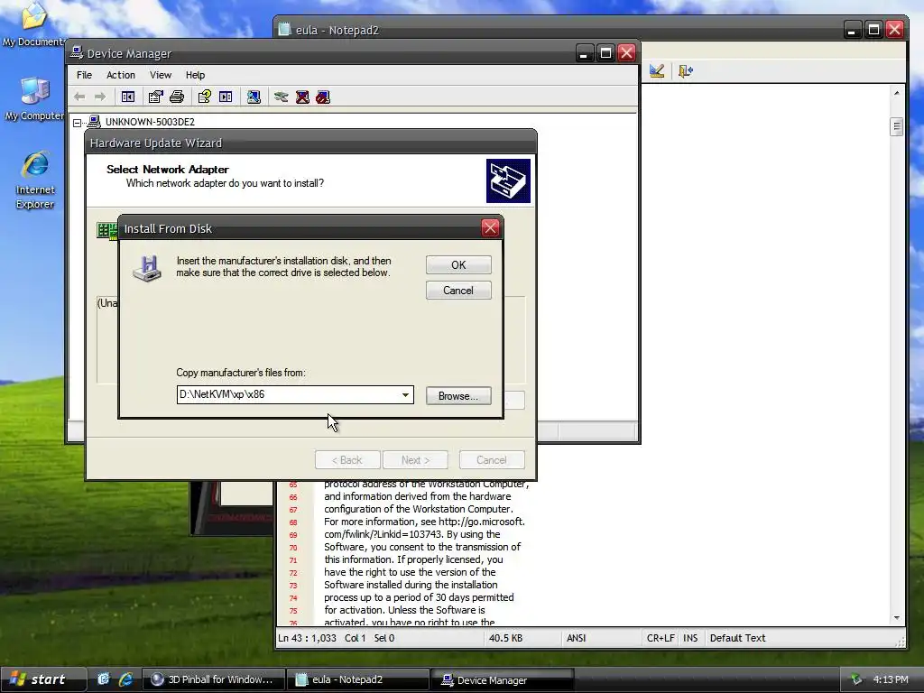This screenshot has width=924, height=693.
Task: Open Device Manager Action menu
Action: (121, 75)
